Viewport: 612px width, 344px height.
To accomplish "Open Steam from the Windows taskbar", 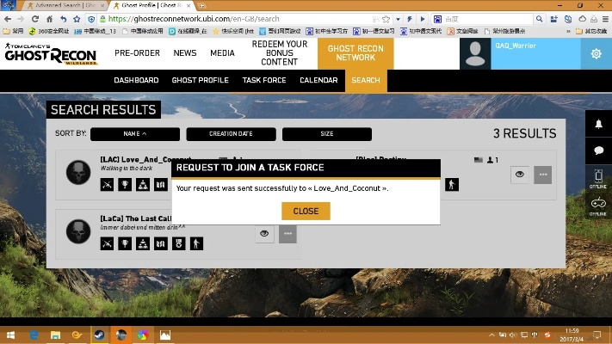I will point(99,335).
